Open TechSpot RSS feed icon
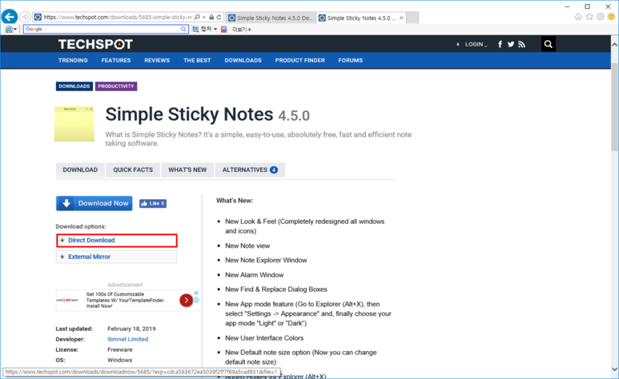619x379 pixels. click(522, 44)
